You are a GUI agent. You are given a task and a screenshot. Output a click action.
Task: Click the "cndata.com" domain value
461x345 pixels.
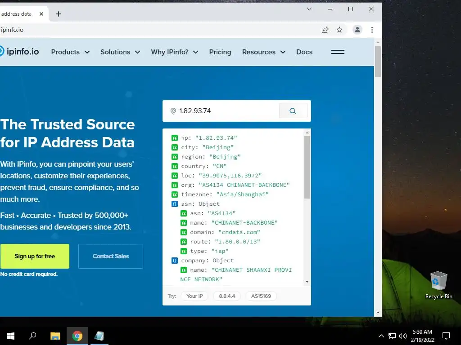240,232
